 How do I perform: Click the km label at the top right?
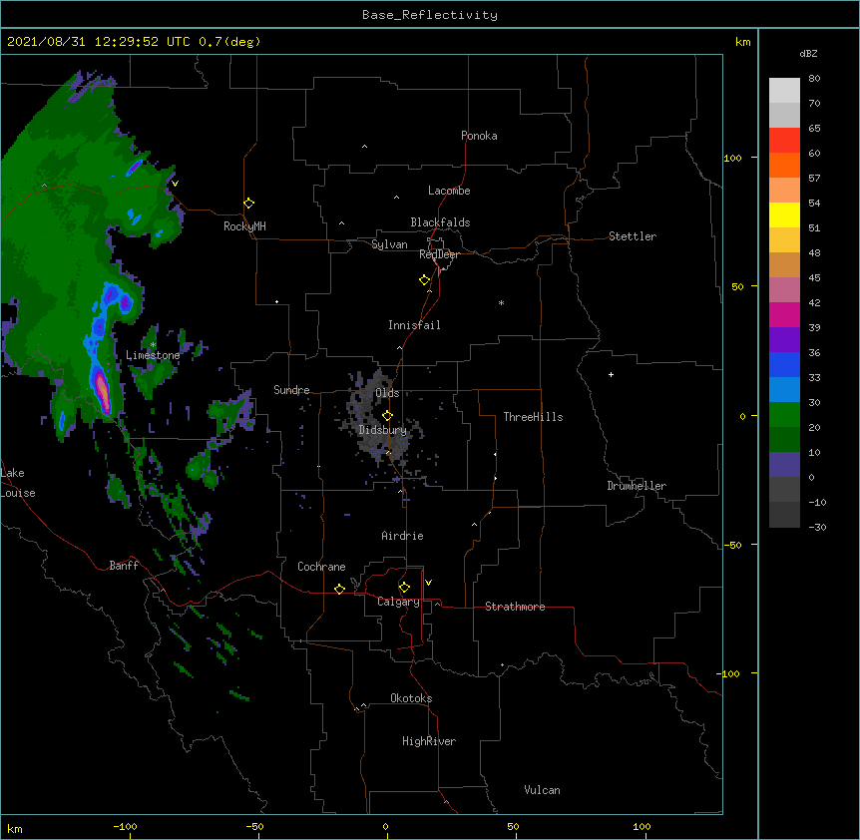pyautogui.click(x=743, y=42)
